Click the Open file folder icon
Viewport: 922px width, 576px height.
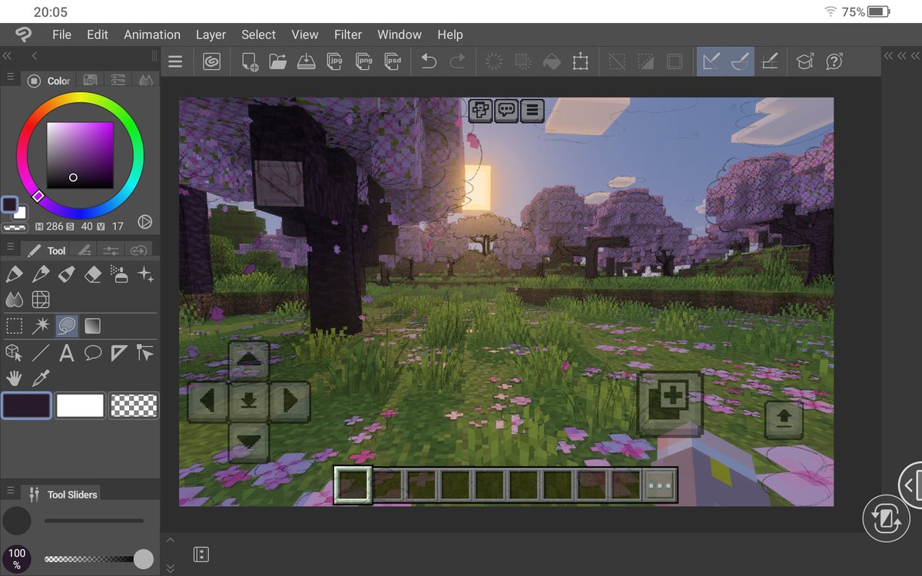277,61
